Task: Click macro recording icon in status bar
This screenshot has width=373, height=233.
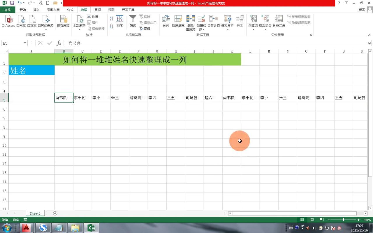Action: 25,220
